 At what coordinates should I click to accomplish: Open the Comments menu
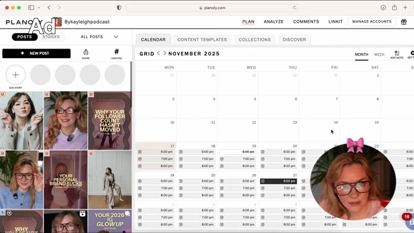pos(306,21)
